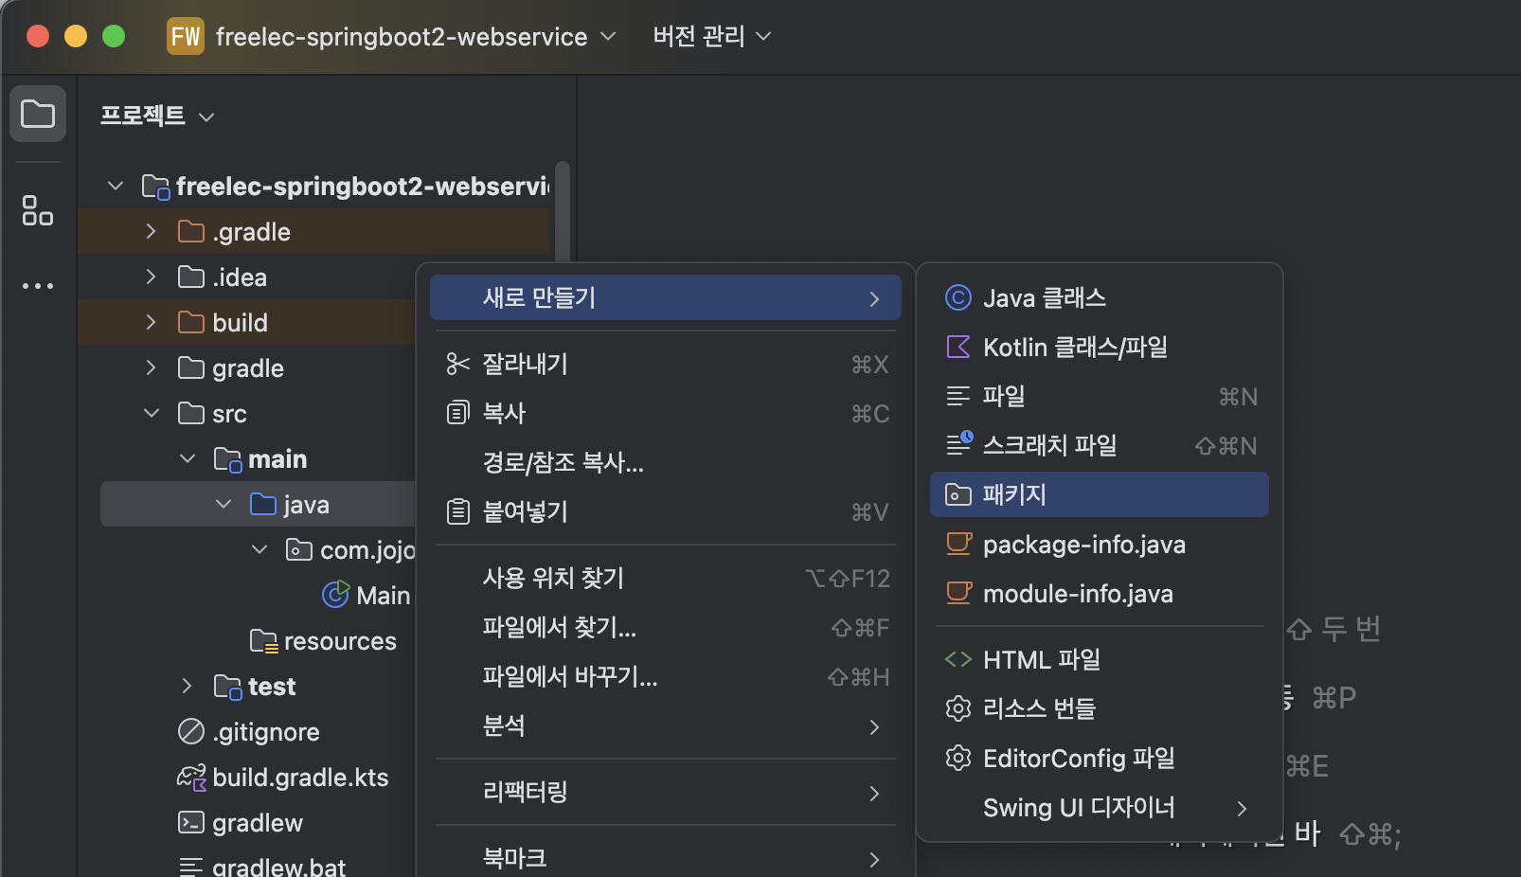Screen dimensions: 1521x877
Task: Click the build.gradle.kts elephant icon
Action: pos(191,778)
